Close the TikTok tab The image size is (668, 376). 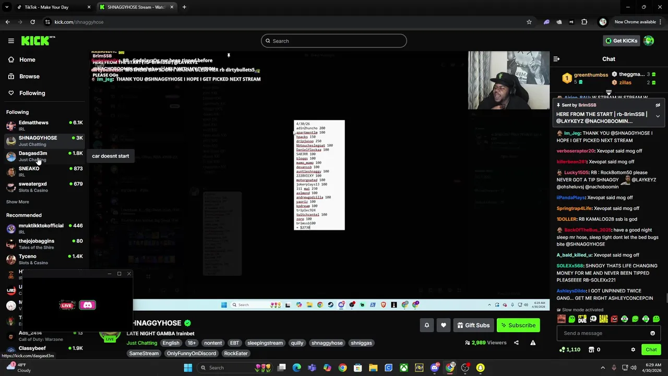[x=89, y=7]
